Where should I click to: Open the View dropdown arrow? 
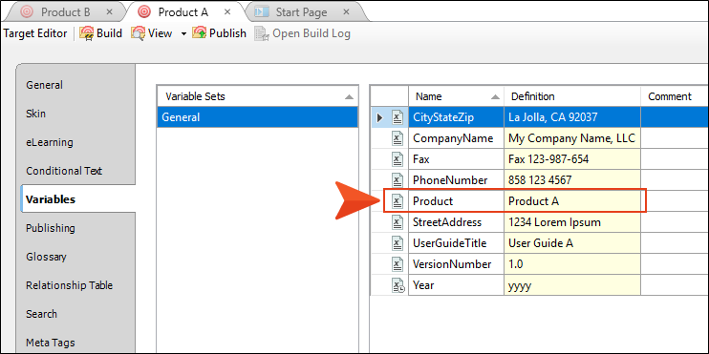183,33
